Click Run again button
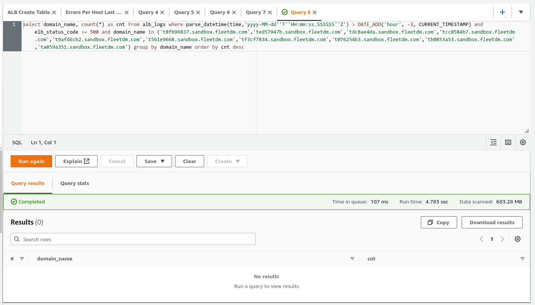Screen dimensions: 535x305 point(31,161)
